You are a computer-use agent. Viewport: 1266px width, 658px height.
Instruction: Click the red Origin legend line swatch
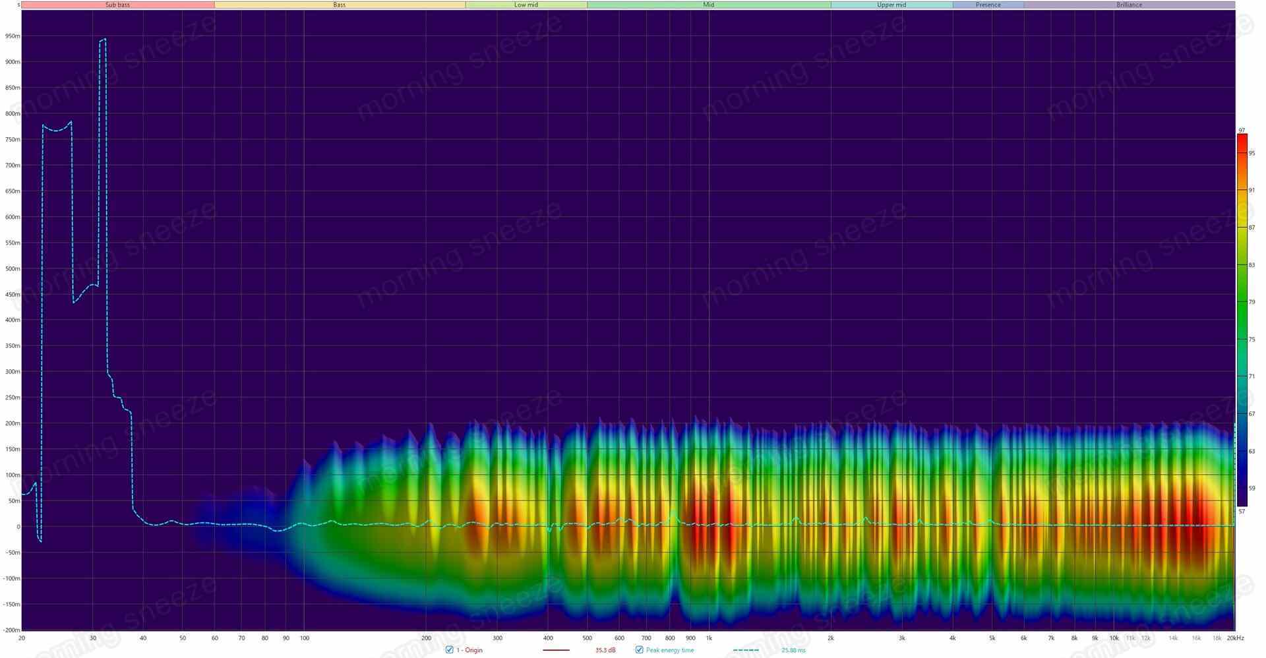556,651
